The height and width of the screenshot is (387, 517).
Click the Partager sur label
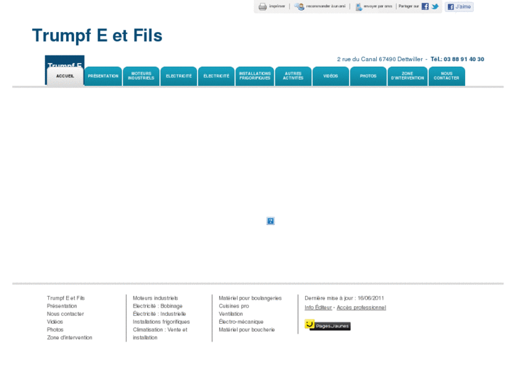(408, 6)
